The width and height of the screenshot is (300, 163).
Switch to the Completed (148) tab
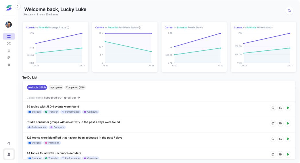point(75,87)
